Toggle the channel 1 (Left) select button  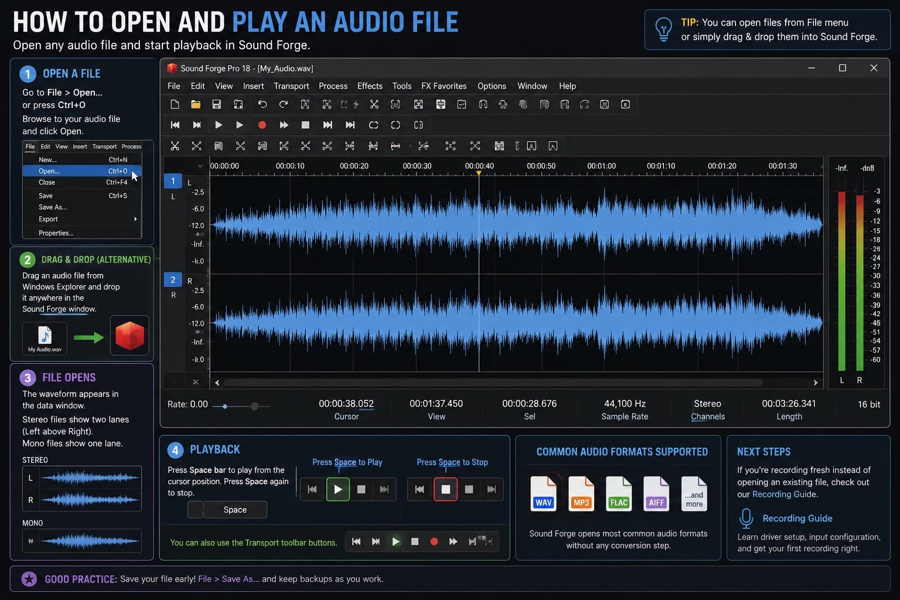173,181
